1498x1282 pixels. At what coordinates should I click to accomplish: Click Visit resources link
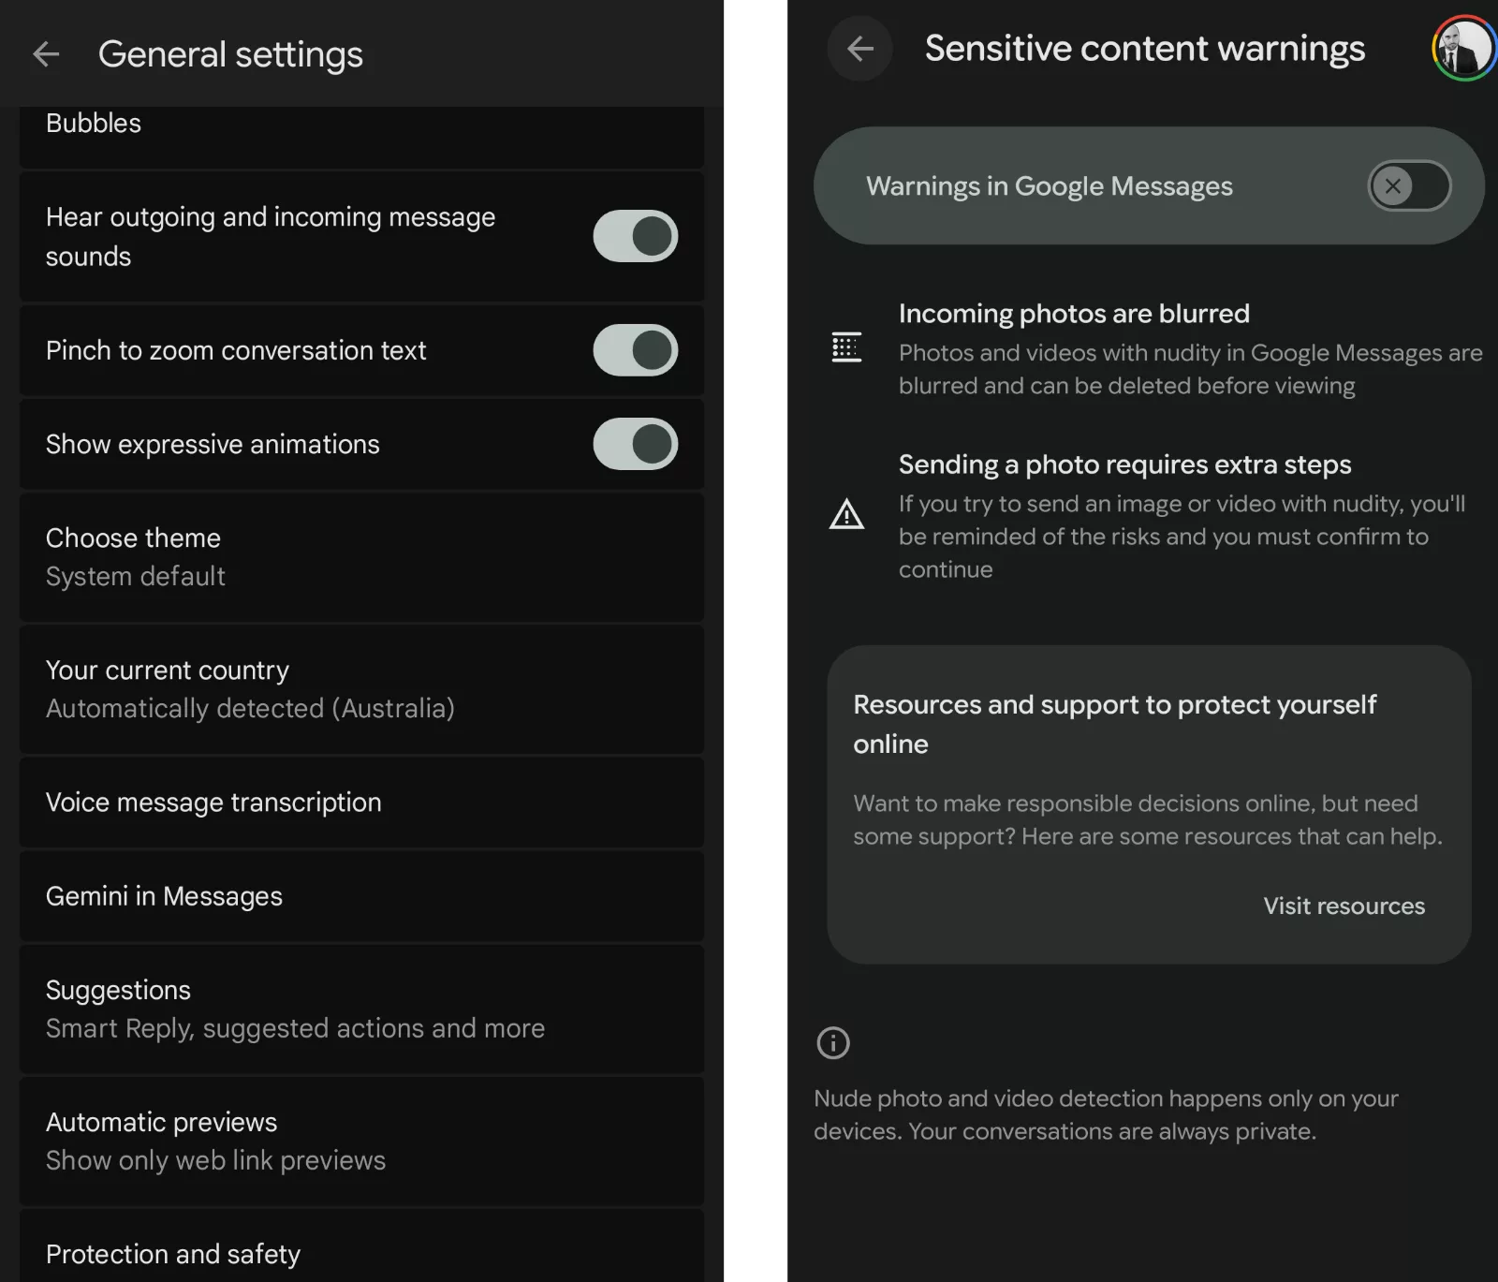(x=1344, y=906)
